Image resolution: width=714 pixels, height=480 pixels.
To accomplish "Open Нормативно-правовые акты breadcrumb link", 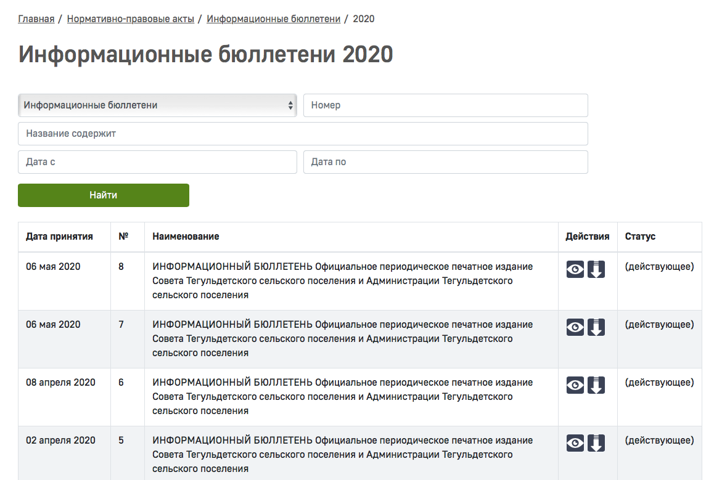I will (x=131, y=18).
